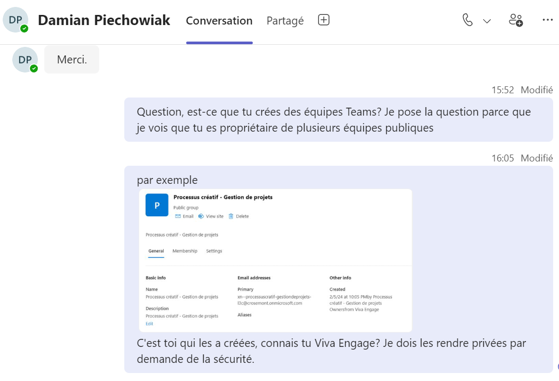Open the more options ellipsis menu

pos(547,20)
